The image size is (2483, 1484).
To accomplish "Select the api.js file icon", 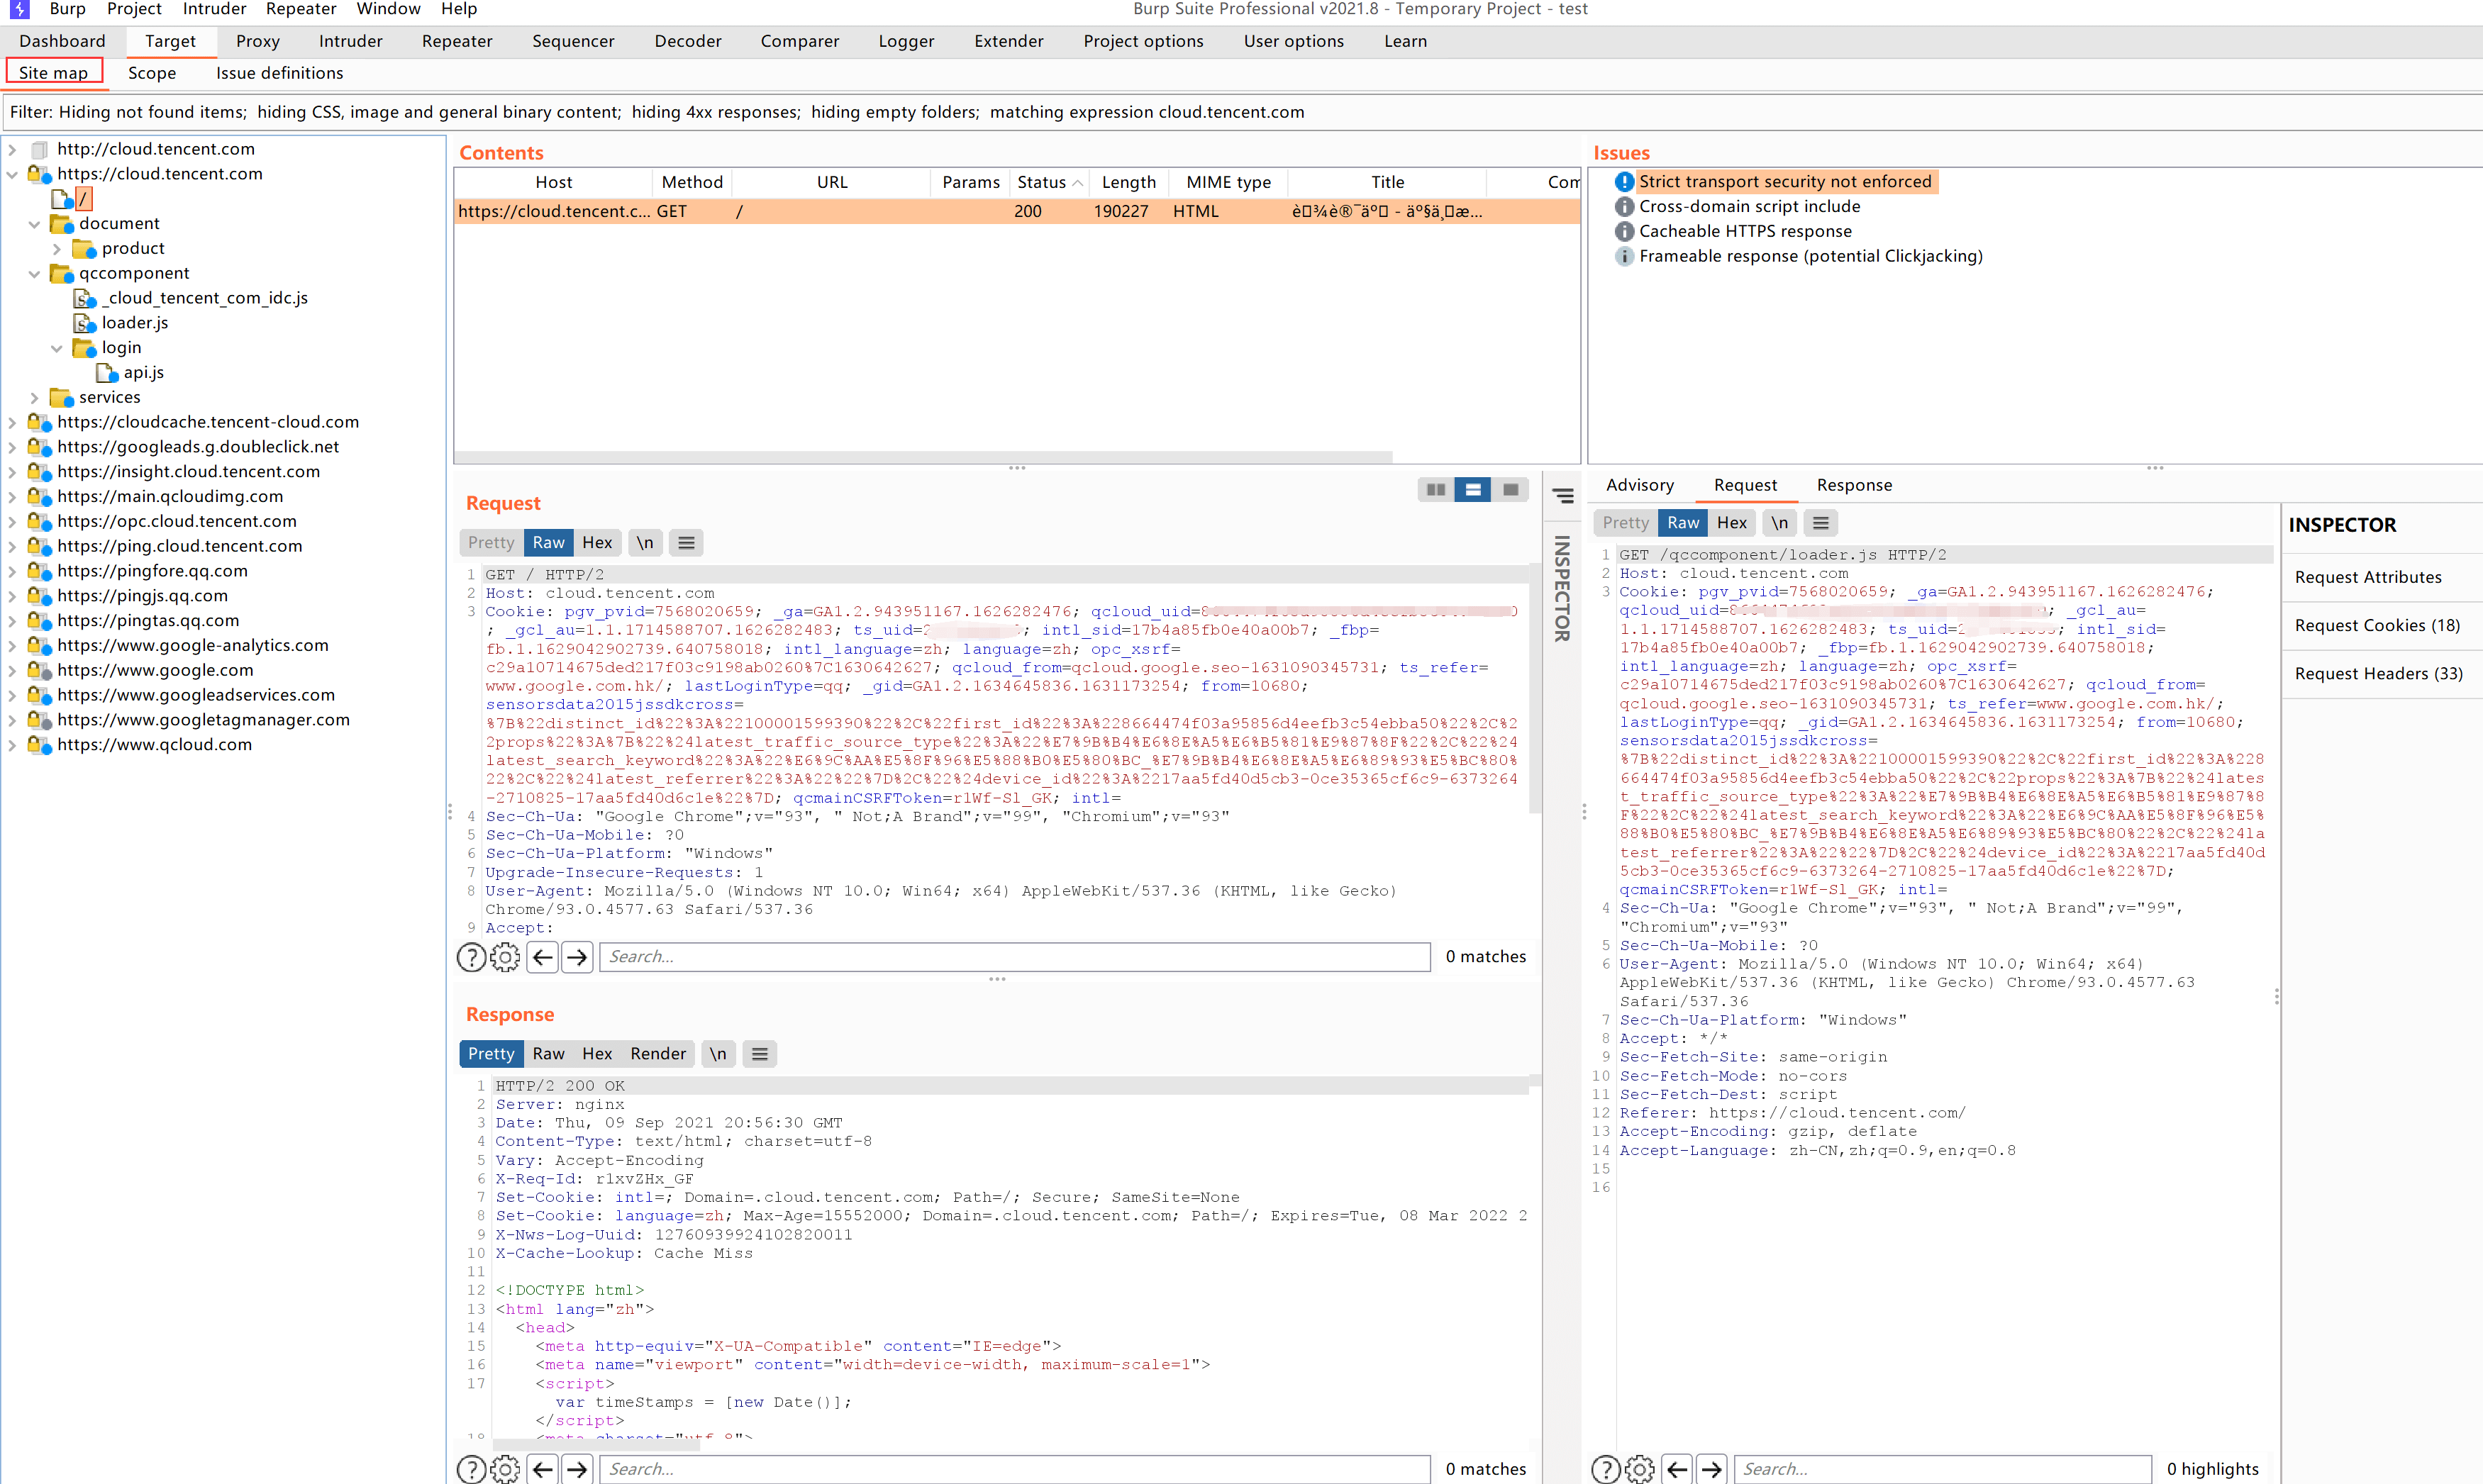I will [x=108, y=373].
